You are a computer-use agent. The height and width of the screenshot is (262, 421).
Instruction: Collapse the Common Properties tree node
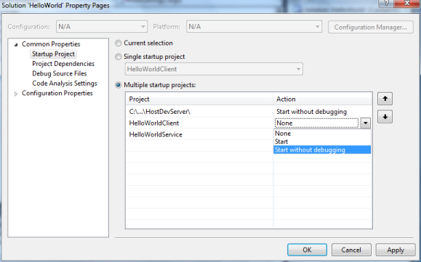[x=16, y=44]
